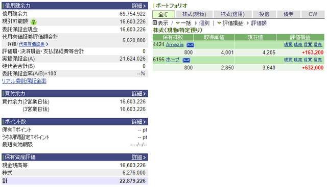327x187 pixels.
Task: Click the 株式(現物/特定預り) section heading
Action: coord(178,30)
